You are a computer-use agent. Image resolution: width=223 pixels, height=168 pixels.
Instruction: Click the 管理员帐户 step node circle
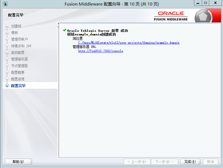tap(7, 39)
